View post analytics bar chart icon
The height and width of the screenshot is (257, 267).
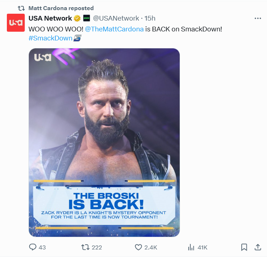click(x=191, y=247)
